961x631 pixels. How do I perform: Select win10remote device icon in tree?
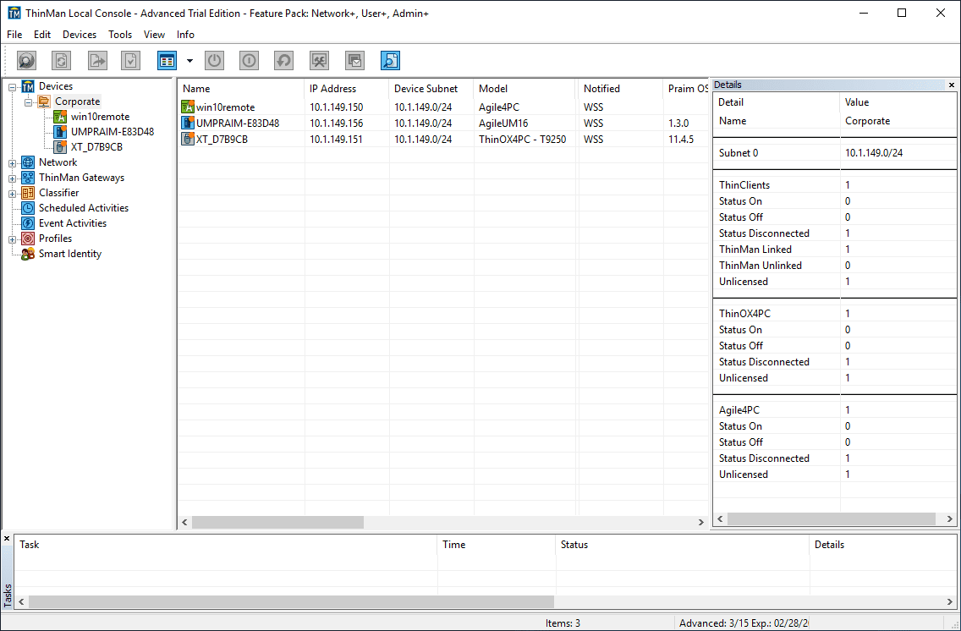(60, 117)
